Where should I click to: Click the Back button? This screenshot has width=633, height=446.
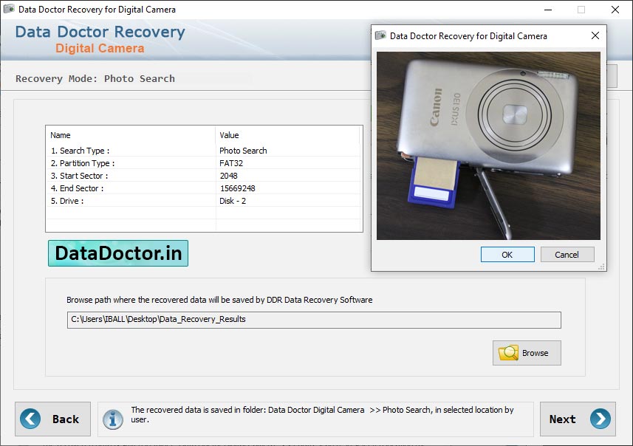click(52, 419)
